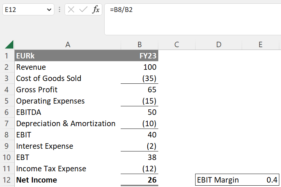Select row 12 header
This screenshot has width=281, height=187.
coord(7,180)
